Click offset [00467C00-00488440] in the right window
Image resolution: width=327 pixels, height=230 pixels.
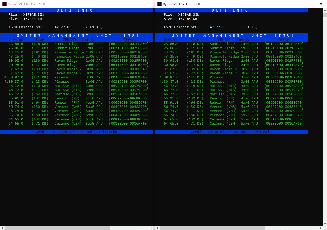pyautogui.click(x=284, y=107)
